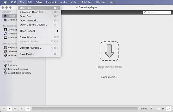Click the playback progress bar
The image size is (173, 112).
tap(85, 109)
